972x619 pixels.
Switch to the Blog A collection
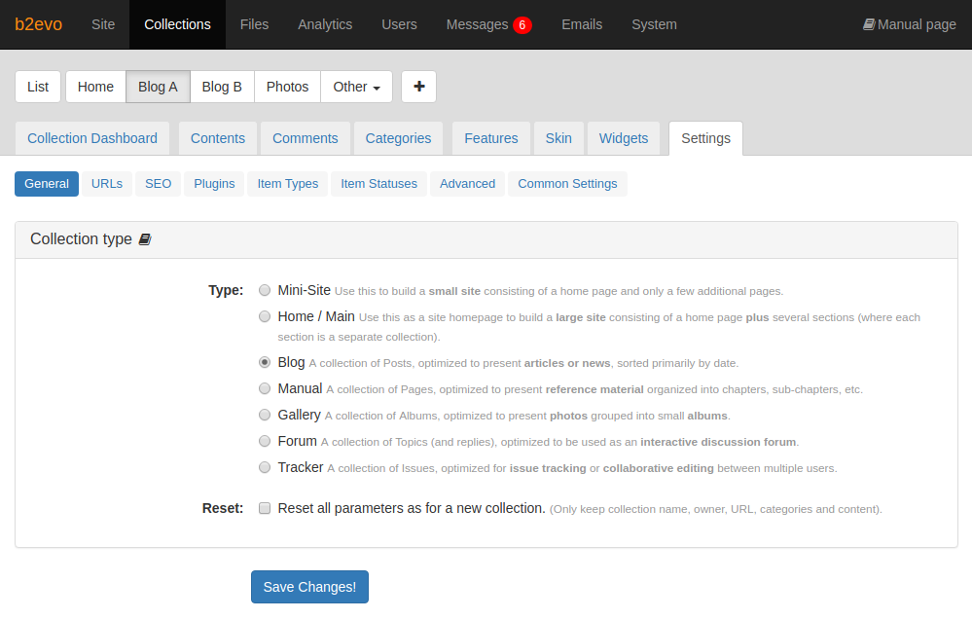[x=158, y=87]
